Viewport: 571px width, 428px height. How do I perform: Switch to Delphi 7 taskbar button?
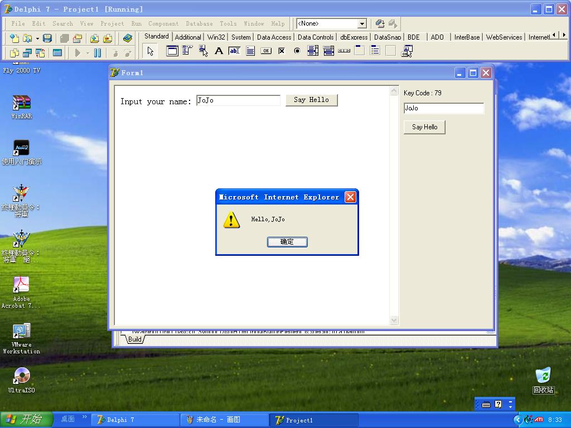tap(135, 420)
